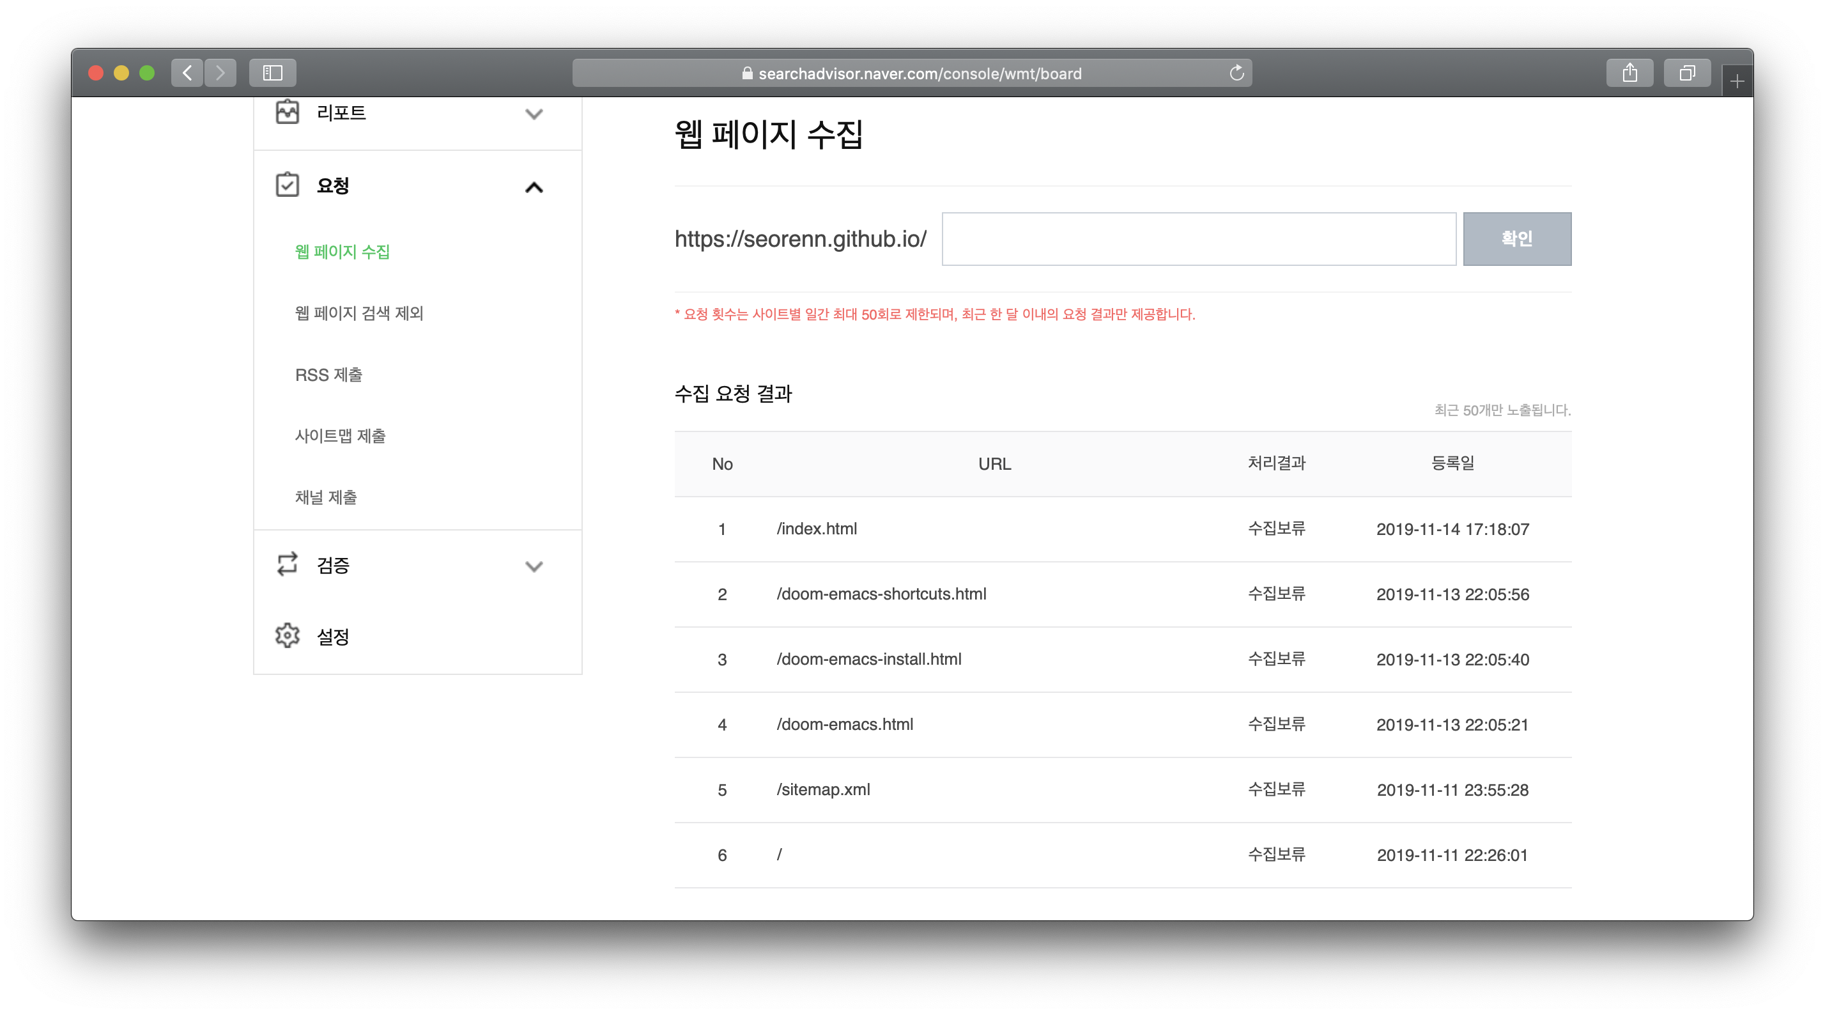
Task: Show all tabs overview icon
Action: point(1687,73)
